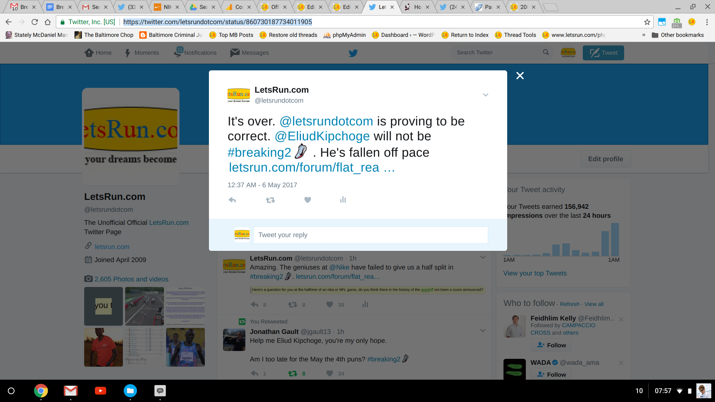715x402 pixels.
Task: Follow Feidhlim Kelly
Action: click(x=551, y=345)
